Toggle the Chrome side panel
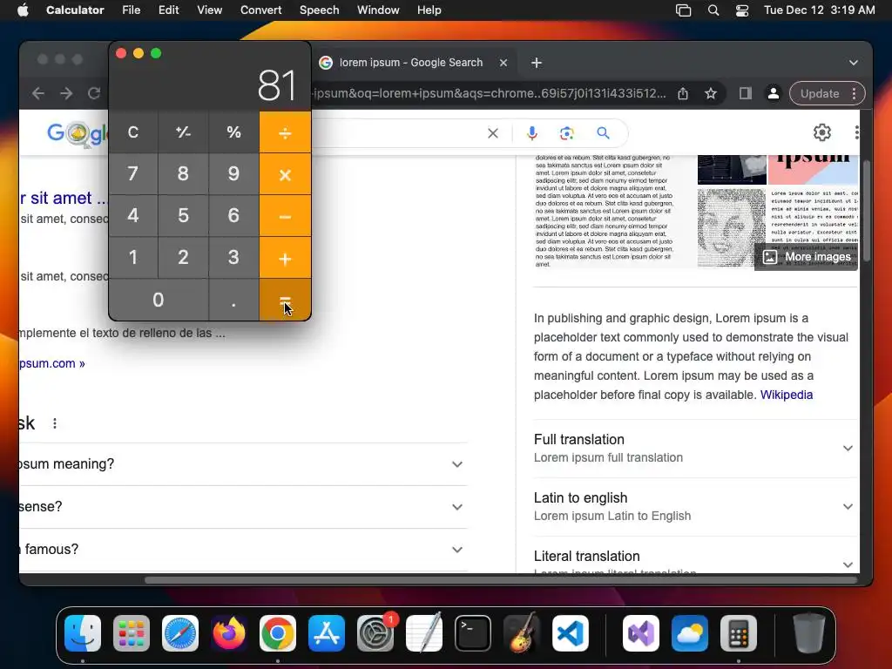The height and width of the screenshot is (669, 892). click(746, 94)
